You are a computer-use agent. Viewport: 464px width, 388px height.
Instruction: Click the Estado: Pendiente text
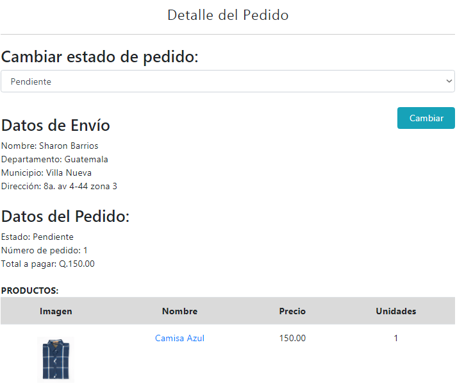[37, 237]
